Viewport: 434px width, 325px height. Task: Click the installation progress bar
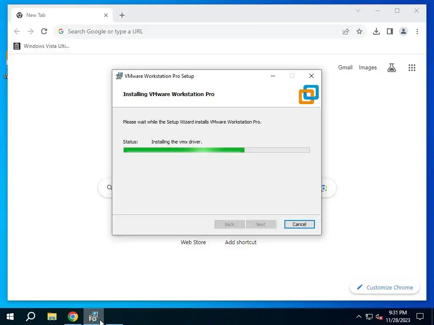click(x=216, y=150)
